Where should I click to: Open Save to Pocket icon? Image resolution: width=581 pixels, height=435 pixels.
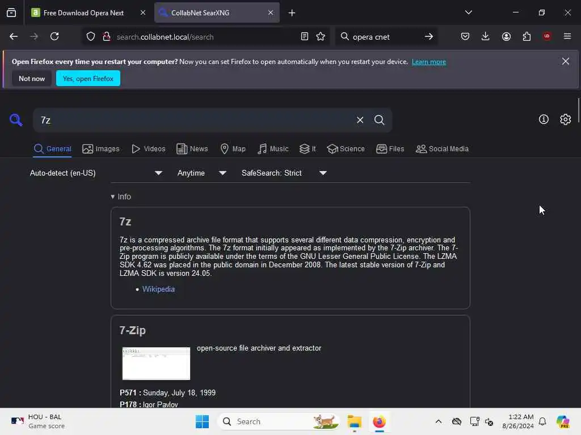point(465,37)
